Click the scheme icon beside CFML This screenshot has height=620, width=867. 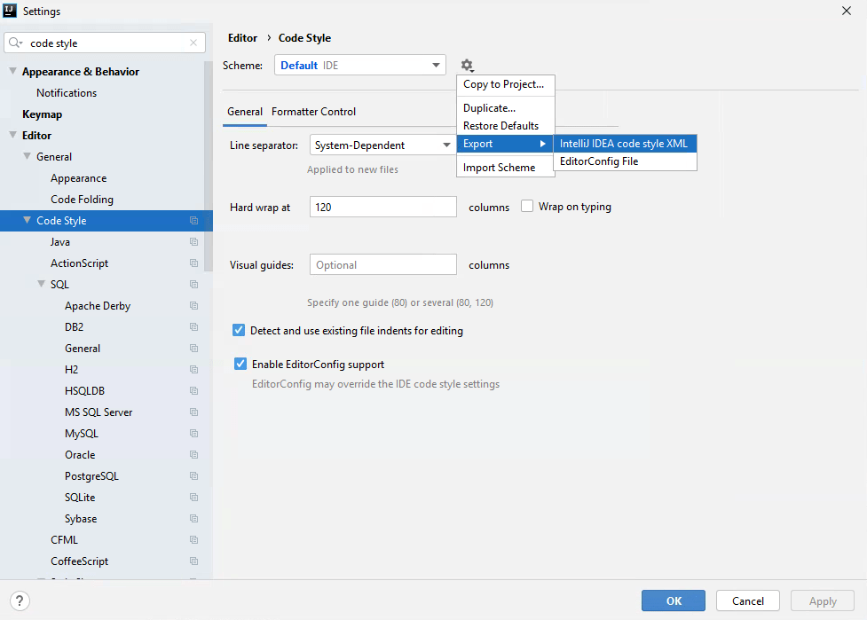click(x=193, y=539)
